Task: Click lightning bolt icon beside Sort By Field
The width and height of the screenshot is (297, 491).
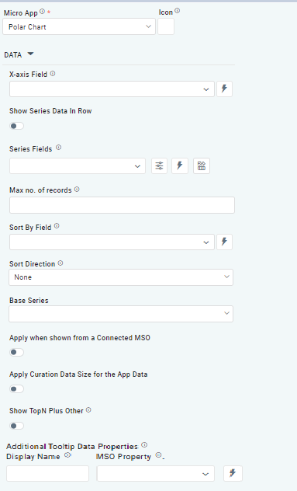Action: (224, 242)
